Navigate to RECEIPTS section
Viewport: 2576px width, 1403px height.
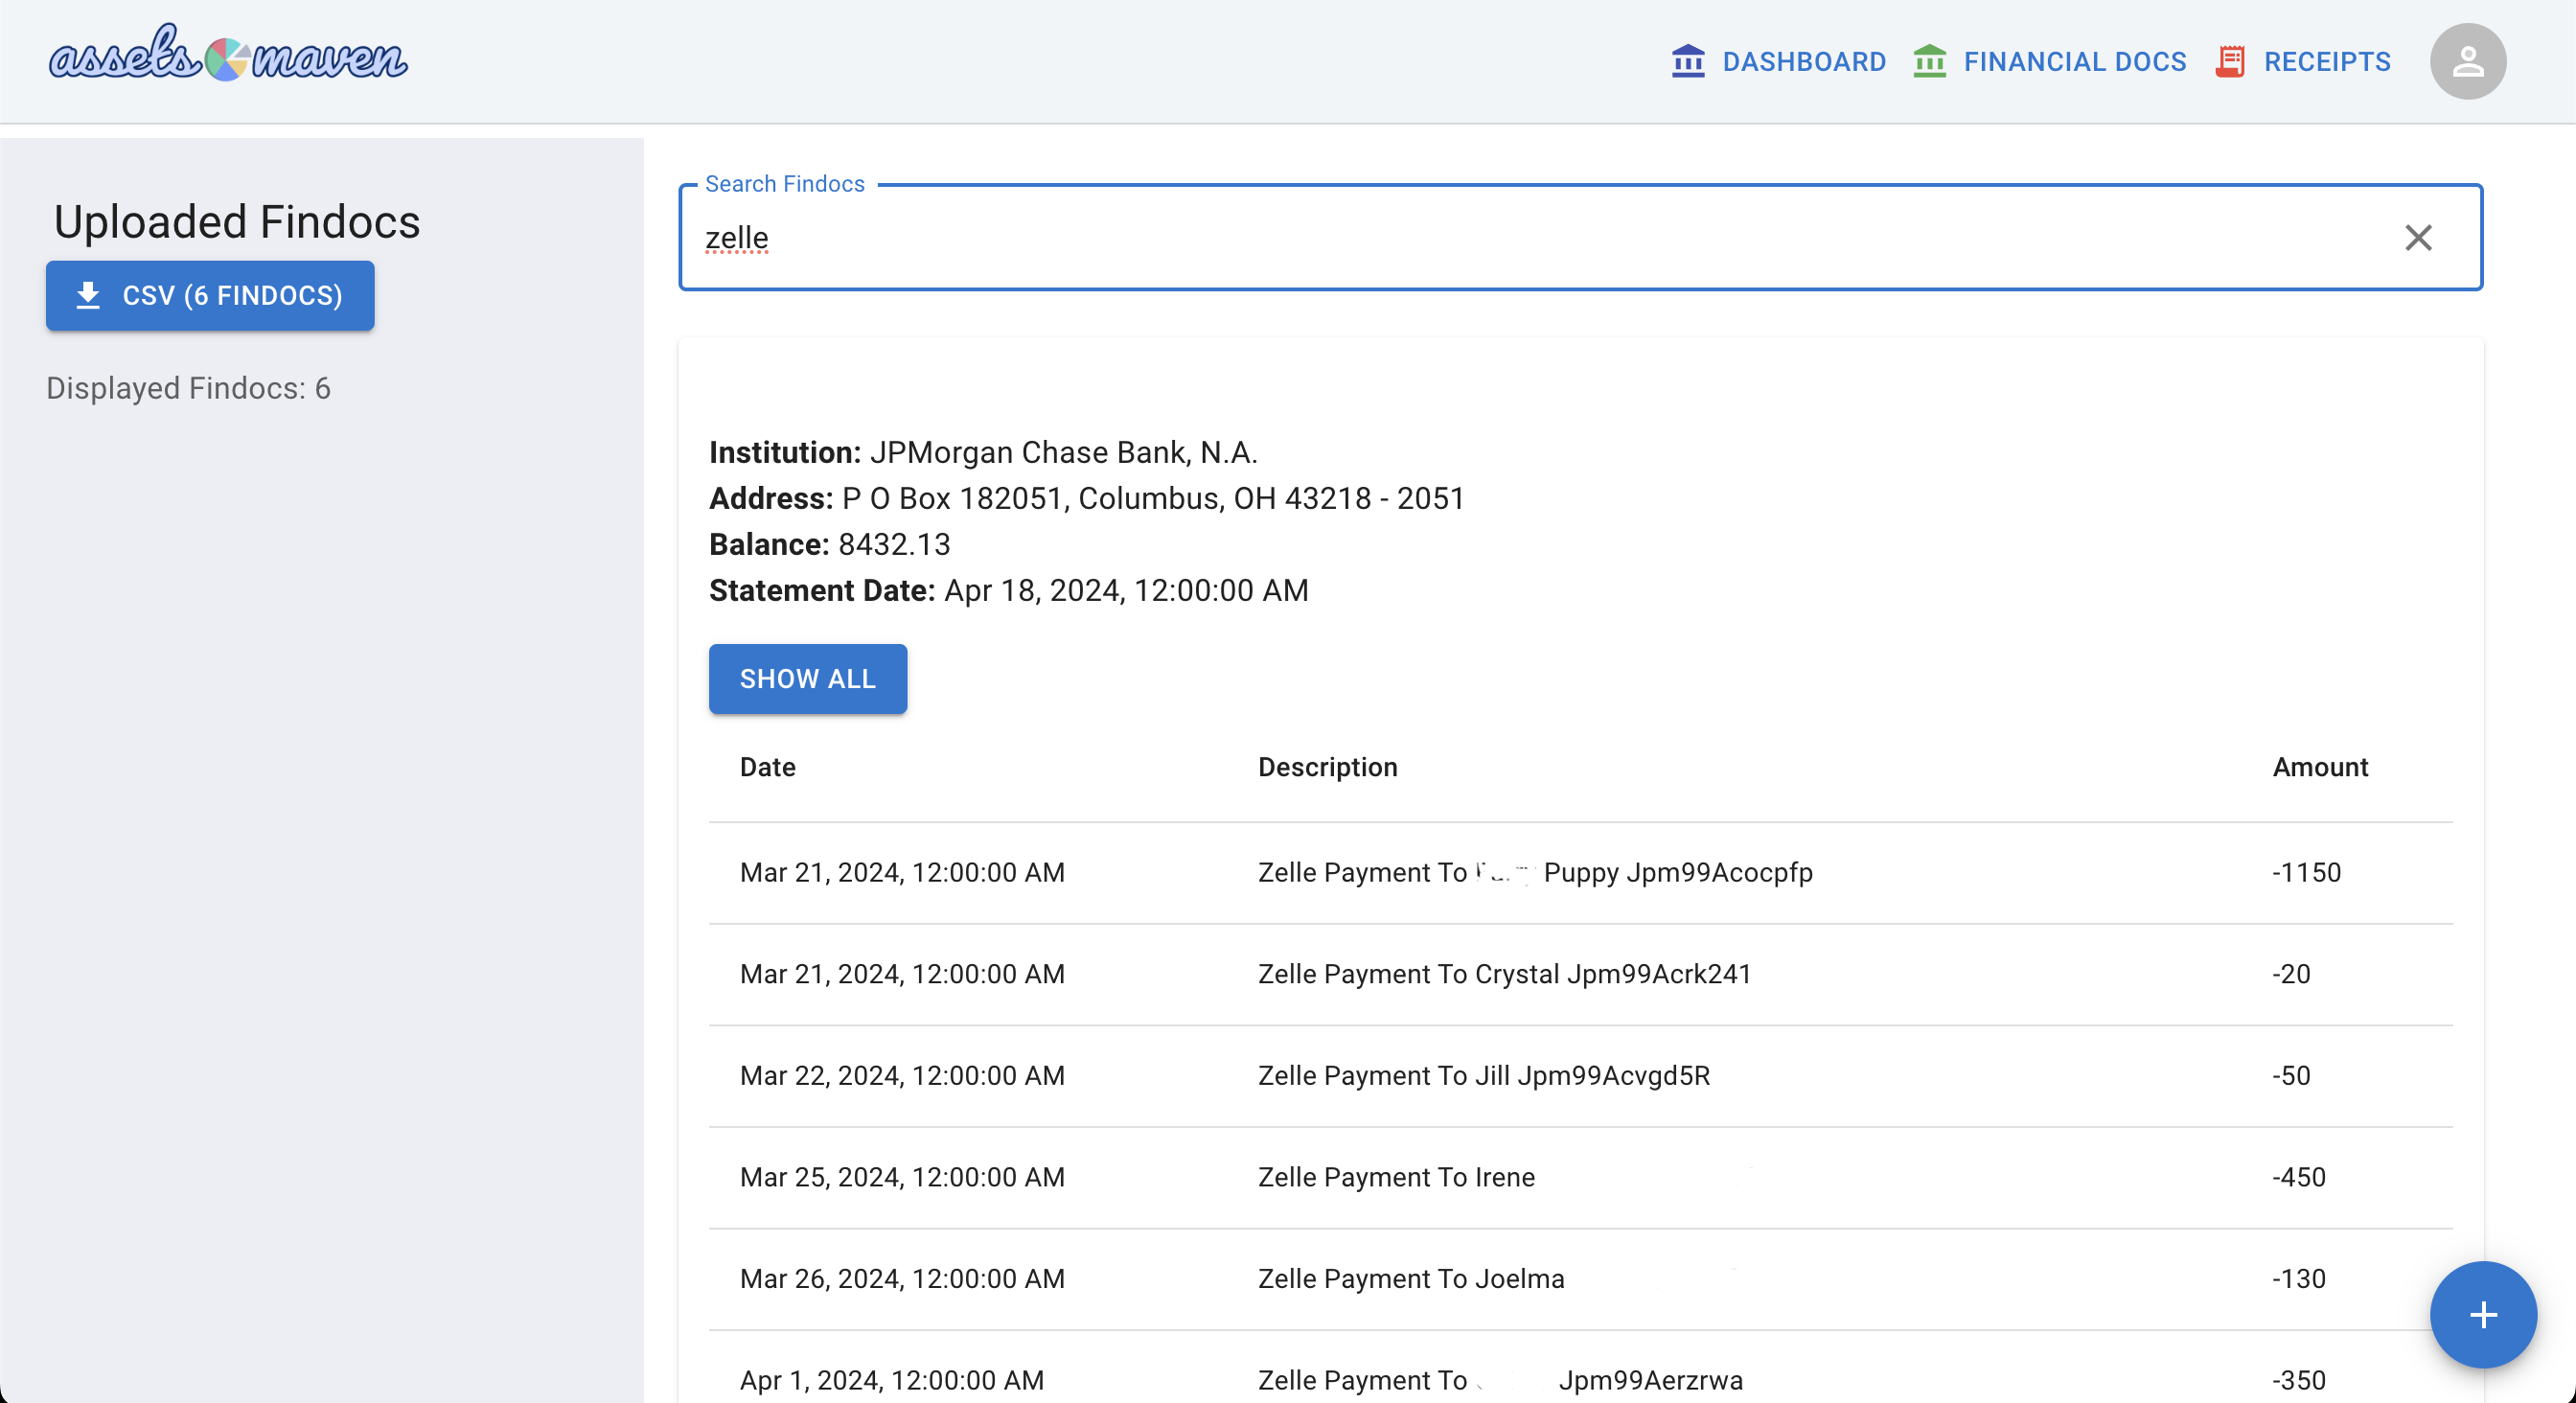(2326, 61)
